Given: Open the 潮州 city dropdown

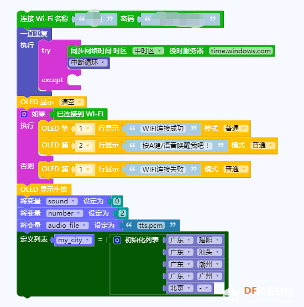Looking at the screenshot, I should (x=209, y=264).
